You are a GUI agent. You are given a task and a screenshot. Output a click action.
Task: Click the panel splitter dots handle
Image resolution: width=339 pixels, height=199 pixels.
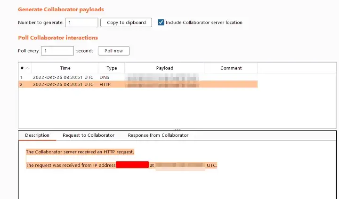pos(178,129)
